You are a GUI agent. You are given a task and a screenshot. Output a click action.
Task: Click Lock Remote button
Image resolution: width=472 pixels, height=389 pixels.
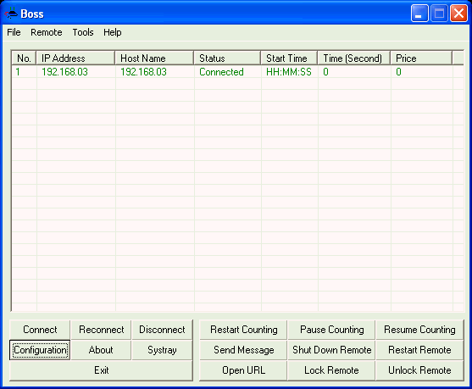[x=331, y=370]
